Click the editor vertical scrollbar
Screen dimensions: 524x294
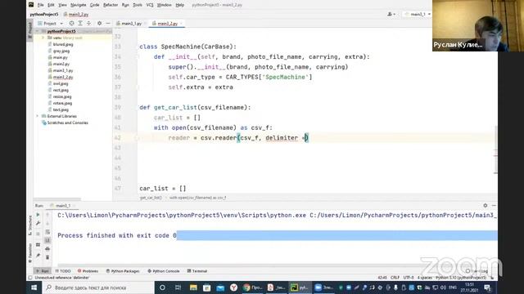click(495, 150)
